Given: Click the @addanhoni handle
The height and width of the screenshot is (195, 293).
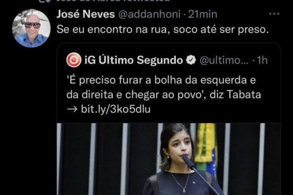Looking at the screenshot, I should 149,14.
